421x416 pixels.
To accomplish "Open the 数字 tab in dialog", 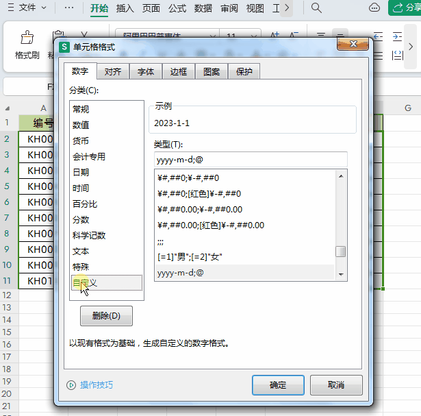I will tap(80, 71).
